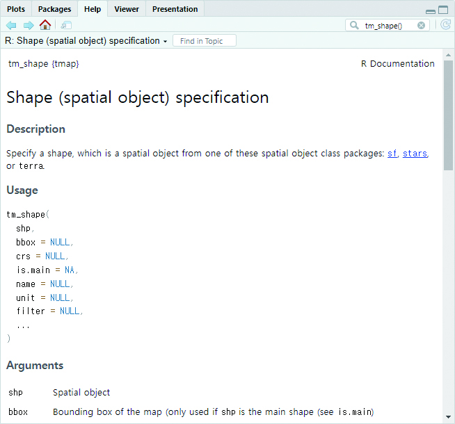Go to the Help home page icon
The height and width of the screenshot is (424, 455).
(45, 25)
